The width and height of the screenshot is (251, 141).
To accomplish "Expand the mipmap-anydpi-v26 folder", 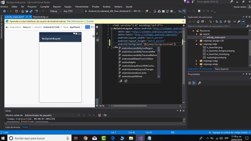I will coord(196,41).
